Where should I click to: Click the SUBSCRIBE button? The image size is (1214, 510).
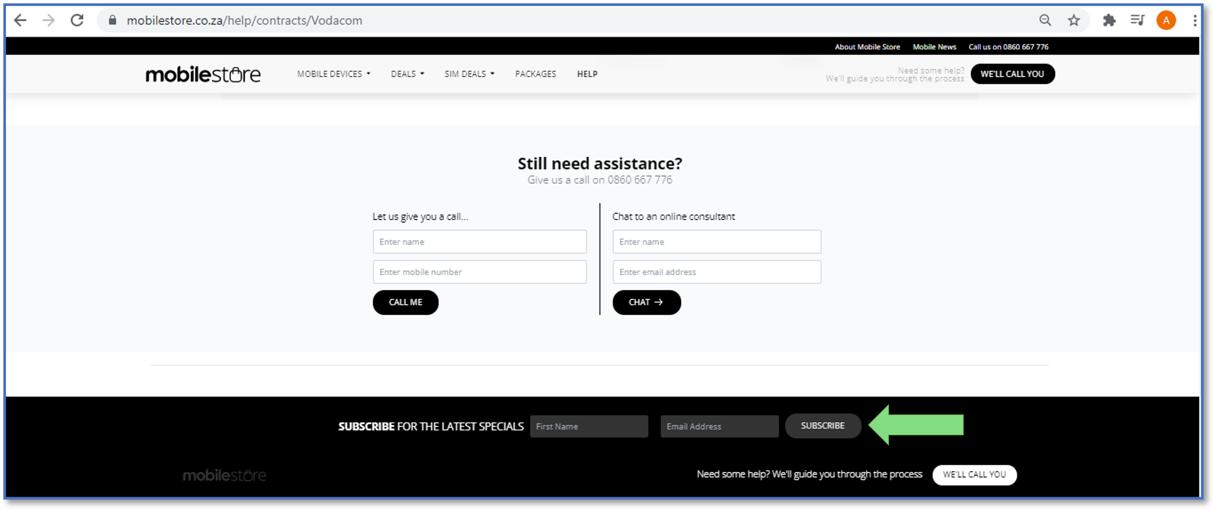(x=823, y=426)
